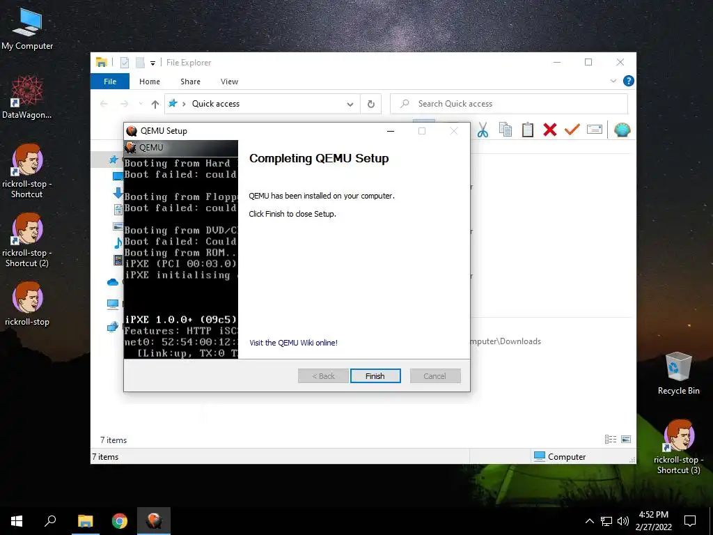
Task: Open the Action Center notifications icon
Action: [690, 521]
